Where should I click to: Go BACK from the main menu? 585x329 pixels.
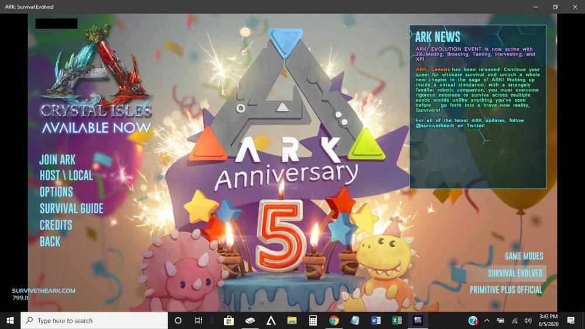(x=50, y=241)
